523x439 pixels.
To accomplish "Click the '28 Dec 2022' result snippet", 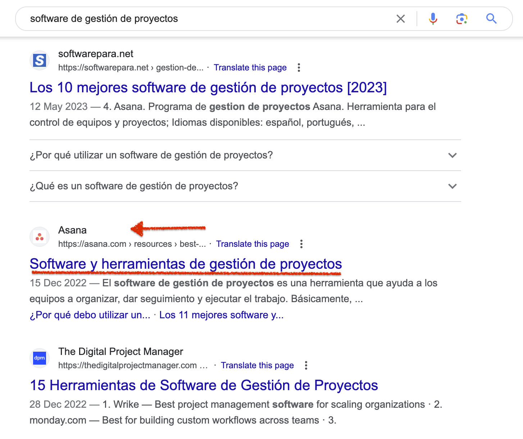I will coord(236,412).
